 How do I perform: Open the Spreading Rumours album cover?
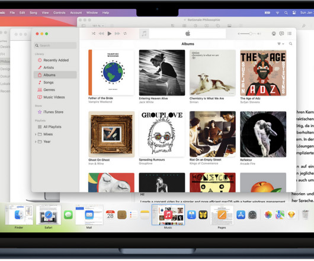(162, 134)
